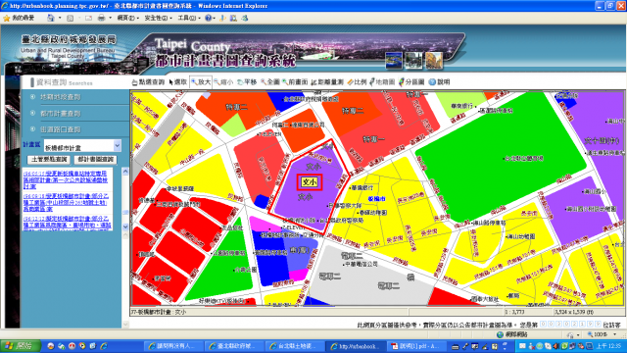Click the results list scroll-down arrow
Viewport: 627px width, 353px height.
[125, 227]
